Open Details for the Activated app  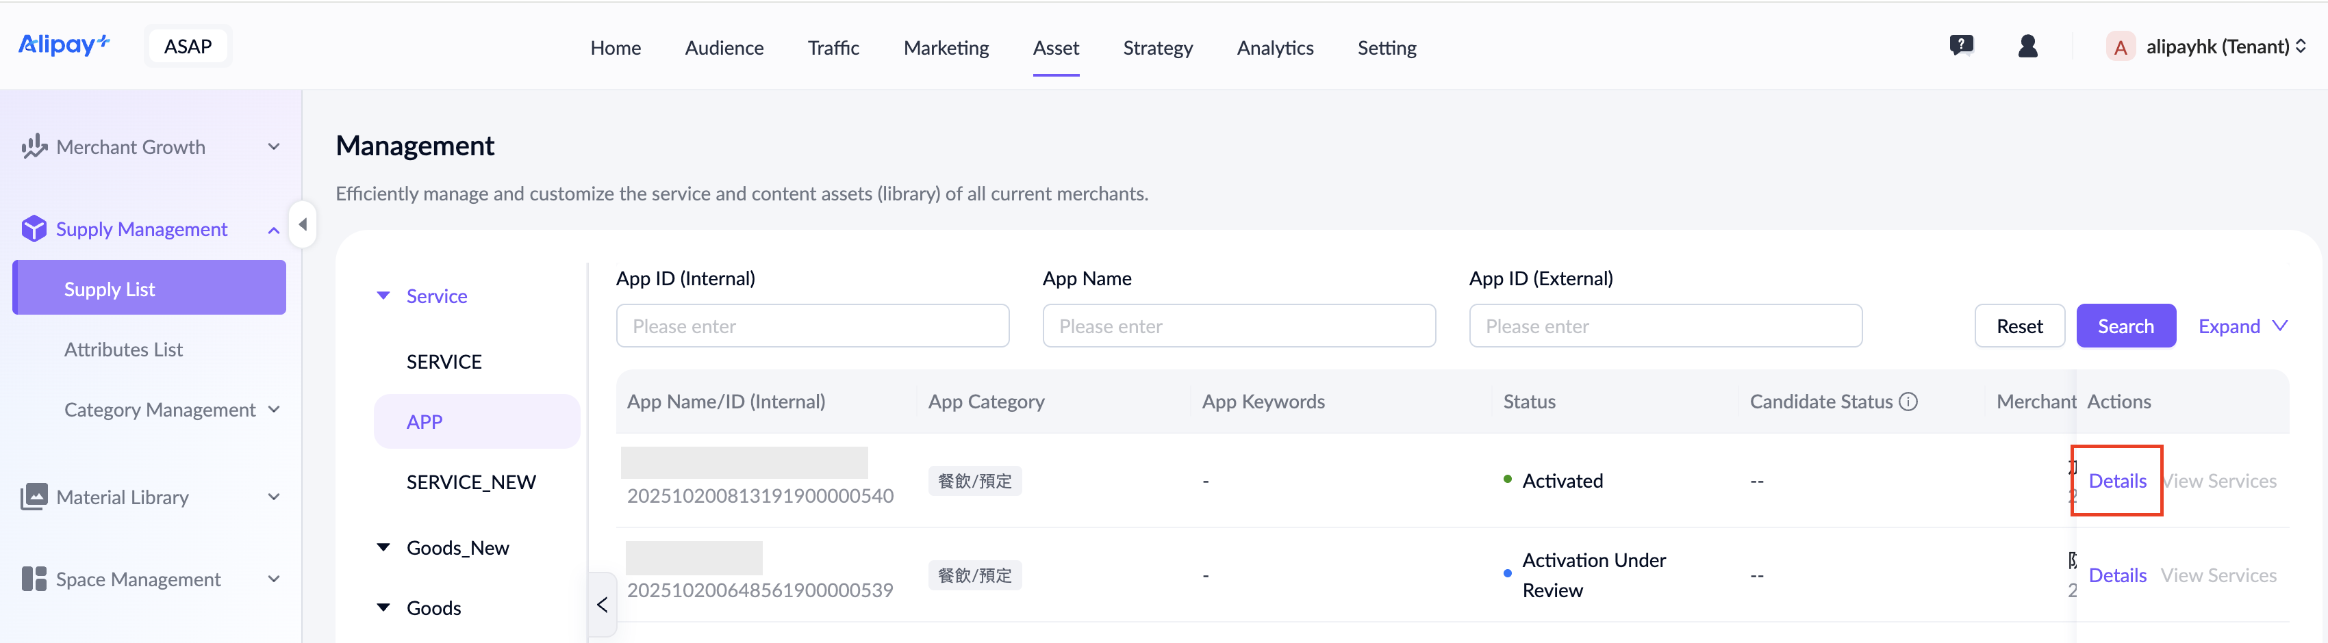click(x=2116, y=480)
